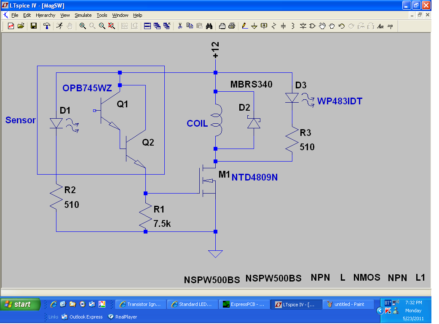This screenshot has width=439, height=324.
Task: Select the MBRS340 diode label
Action: 251,84
